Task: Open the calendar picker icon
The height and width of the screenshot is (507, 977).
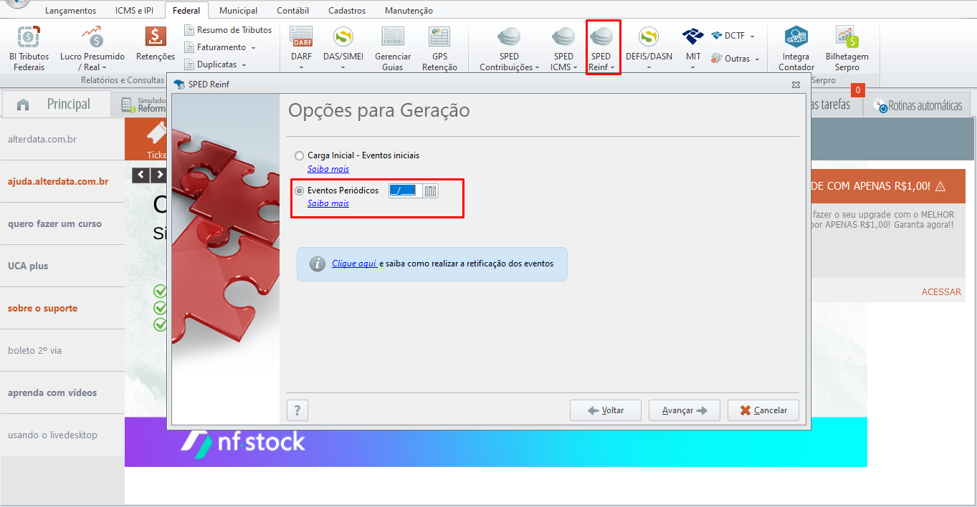Action: (431, 190)
